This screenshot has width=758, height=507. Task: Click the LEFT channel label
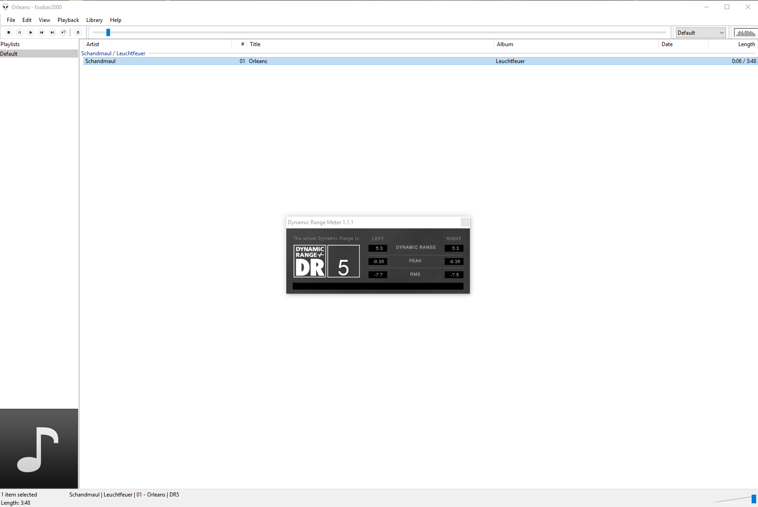point(378,239)
